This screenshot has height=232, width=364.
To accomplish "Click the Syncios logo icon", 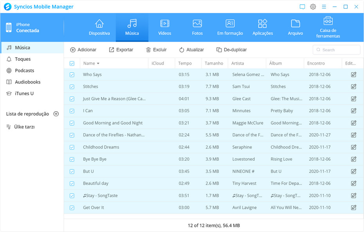I will (8, 7).
